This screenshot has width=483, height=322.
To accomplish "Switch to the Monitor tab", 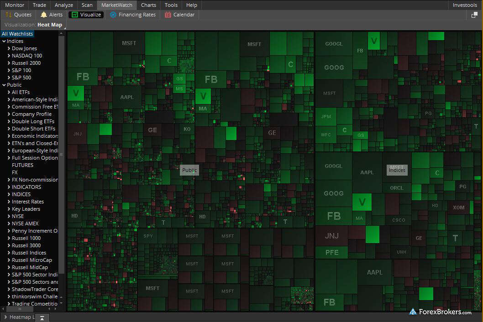I will (15, 5).
